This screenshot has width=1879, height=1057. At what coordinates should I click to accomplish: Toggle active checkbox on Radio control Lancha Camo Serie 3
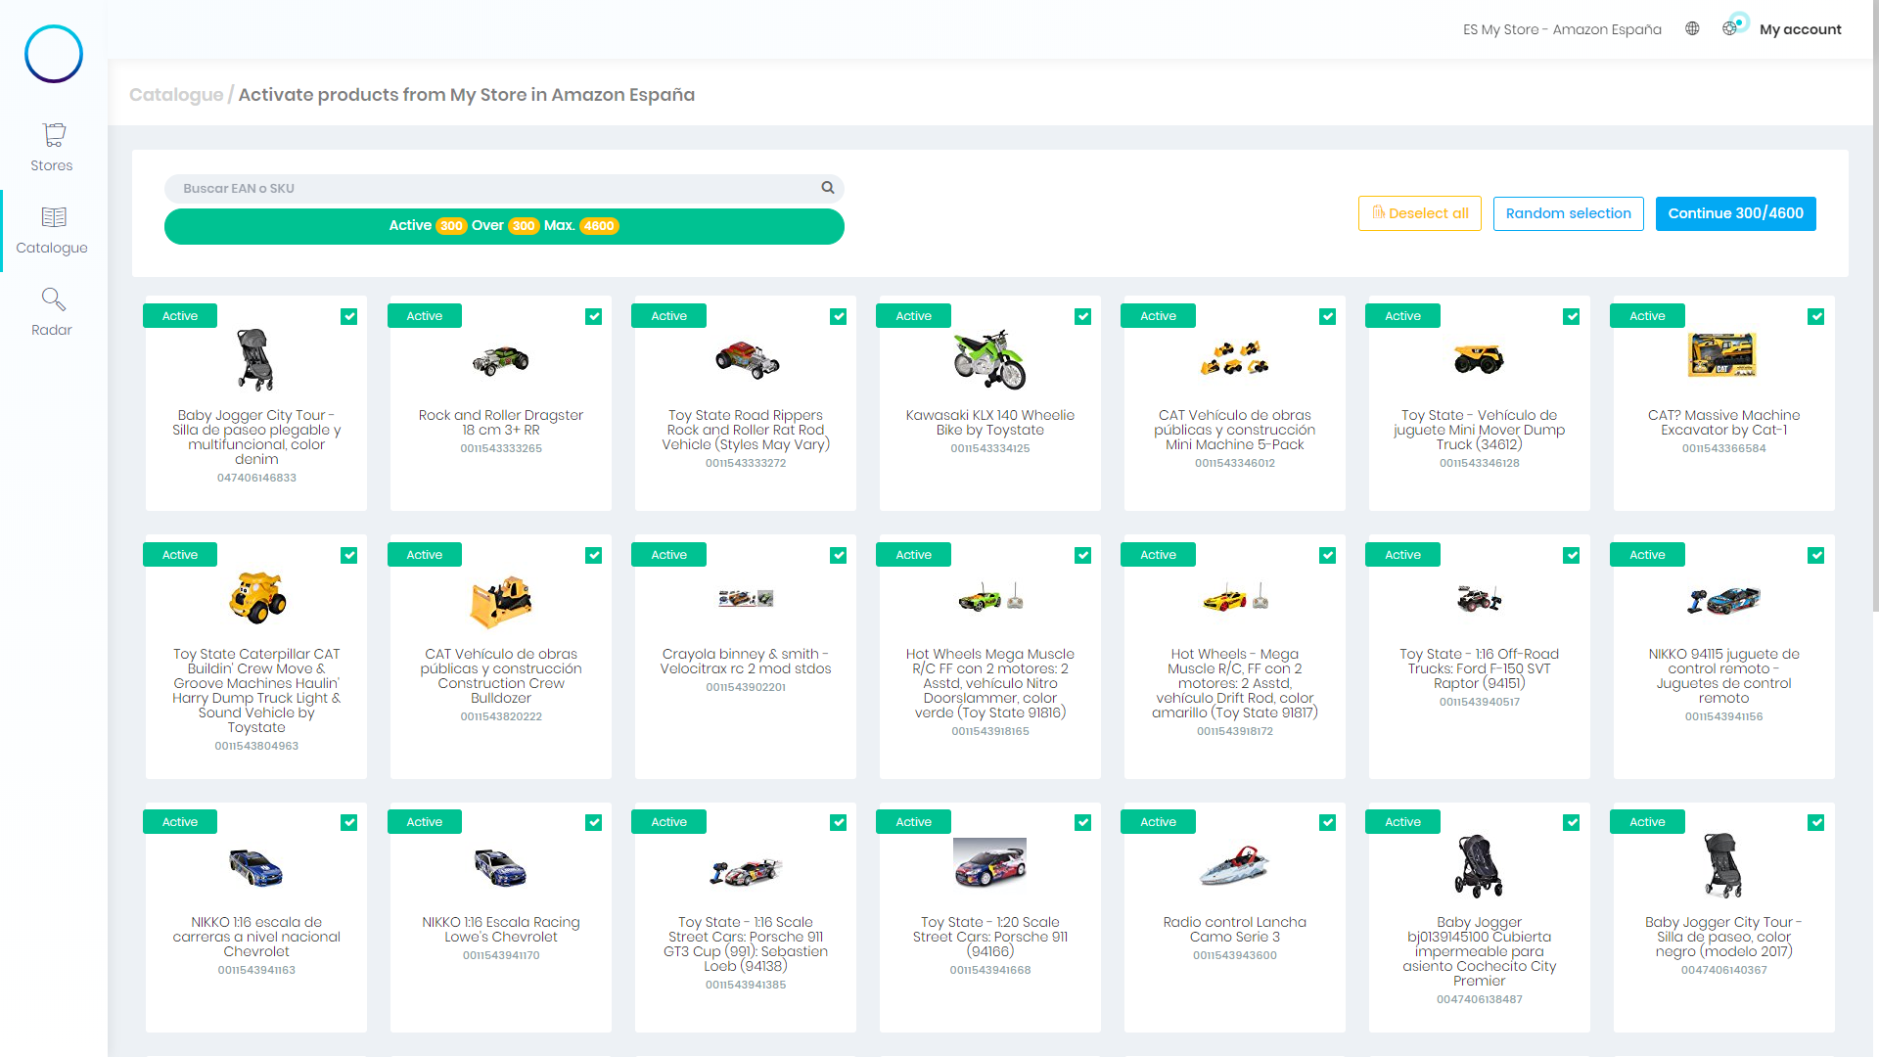[1327, 822]
